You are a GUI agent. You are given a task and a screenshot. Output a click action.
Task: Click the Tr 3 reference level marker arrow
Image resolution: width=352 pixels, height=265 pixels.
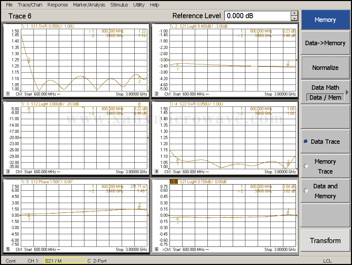(x=20, y=137)
